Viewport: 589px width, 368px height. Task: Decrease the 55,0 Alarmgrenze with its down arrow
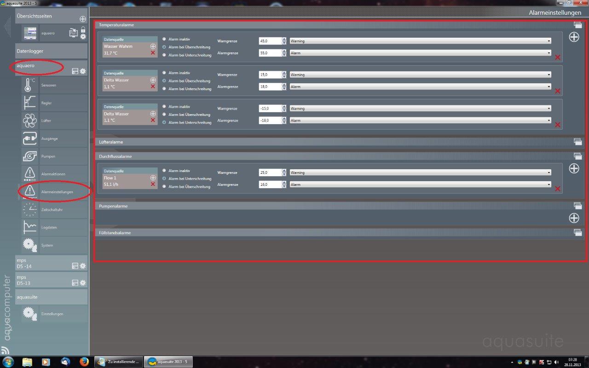(x=284, y=55)
